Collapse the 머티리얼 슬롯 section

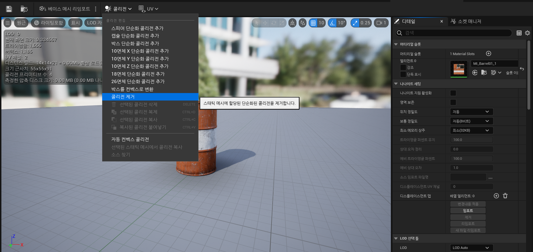point(396,44)
